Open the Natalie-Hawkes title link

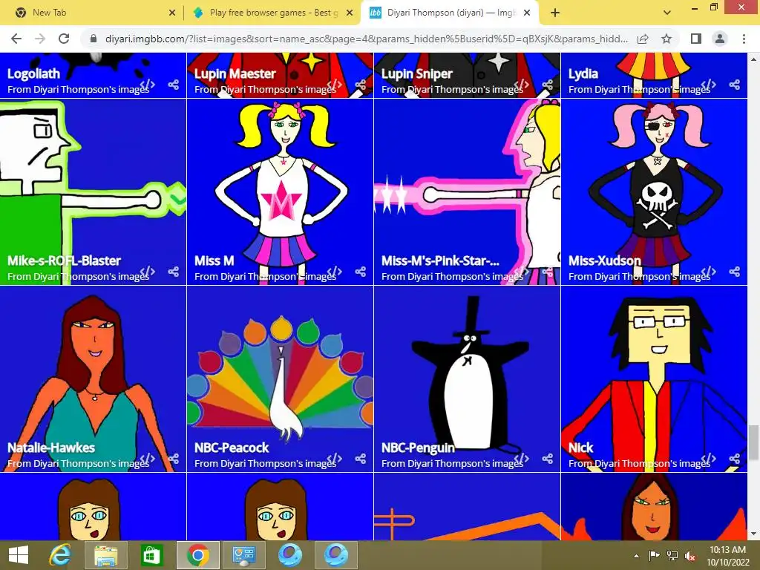pyautogui.click(x=51, y=448)
